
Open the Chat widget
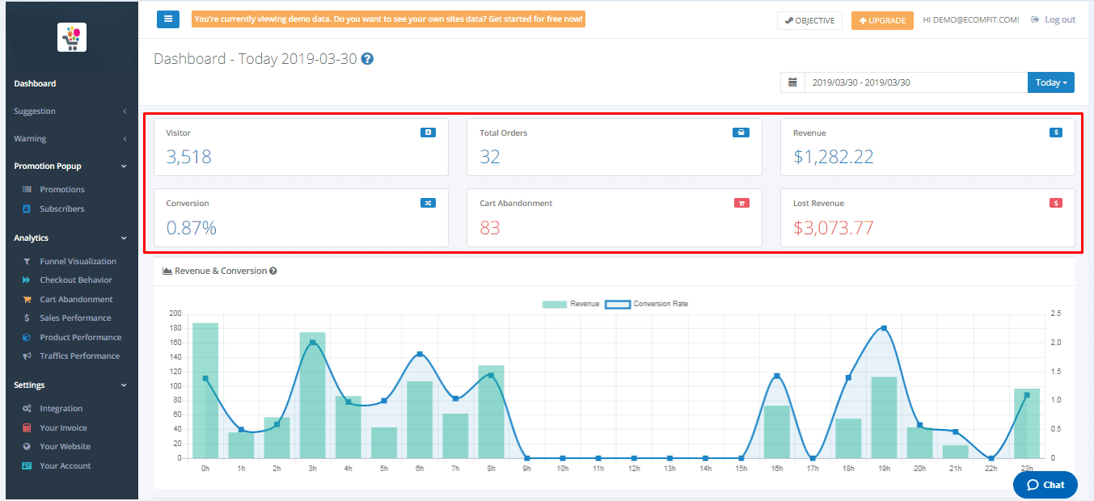[x=1045, y=485]
